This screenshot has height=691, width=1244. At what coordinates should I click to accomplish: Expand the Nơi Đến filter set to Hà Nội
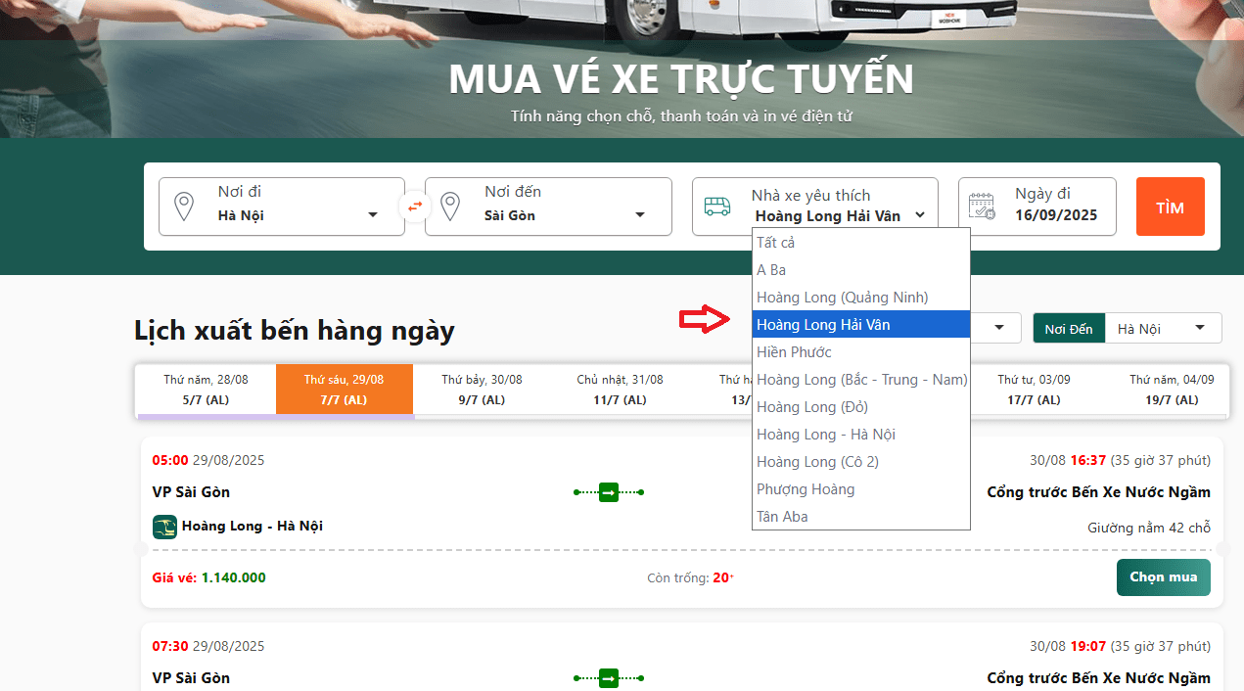pyautogui.click(x=1162, y=329)
